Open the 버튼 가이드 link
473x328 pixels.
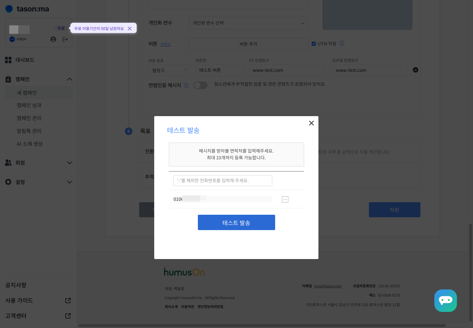(x=165, y=44)
